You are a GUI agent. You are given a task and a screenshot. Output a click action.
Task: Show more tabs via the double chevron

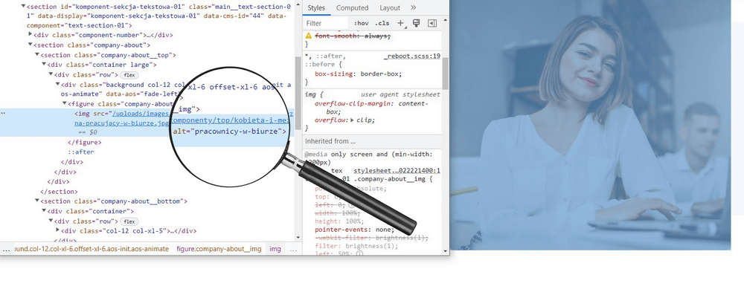413,7
